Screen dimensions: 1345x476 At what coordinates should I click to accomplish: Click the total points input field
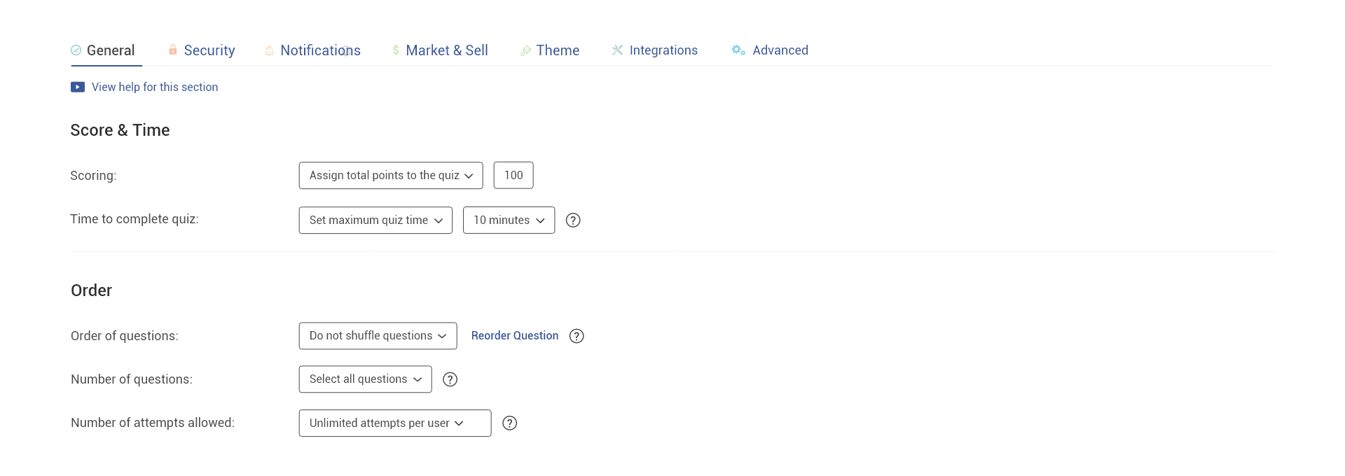click(513, 176)
